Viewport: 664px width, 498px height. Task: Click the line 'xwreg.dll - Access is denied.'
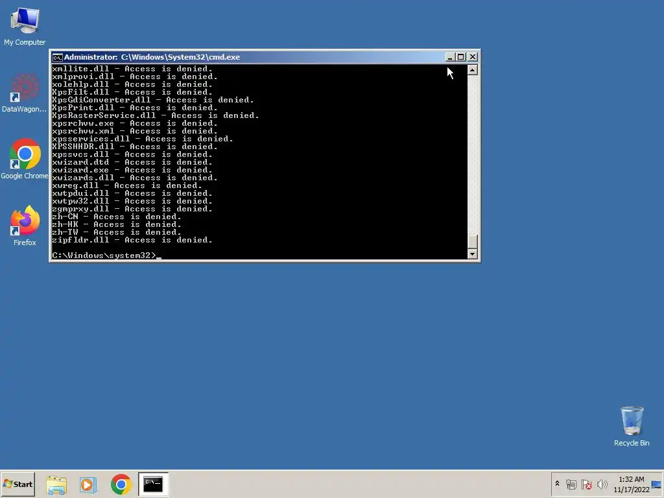click(x=127, y=185)
